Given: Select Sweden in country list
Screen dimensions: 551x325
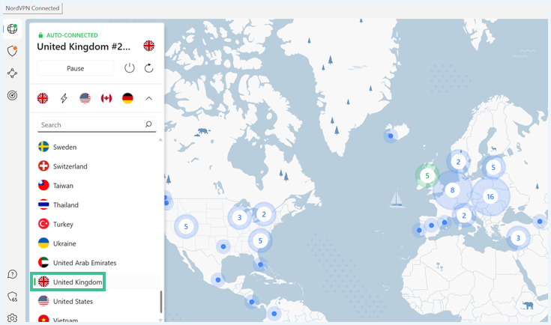Looking at the screenshot, I should click(95, 147).
